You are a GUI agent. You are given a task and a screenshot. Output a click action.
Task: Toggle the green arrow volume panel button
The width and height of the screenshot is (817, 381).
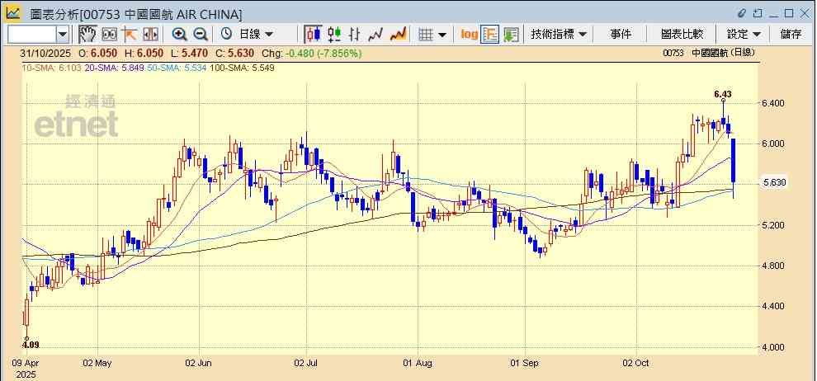(512, 34)
